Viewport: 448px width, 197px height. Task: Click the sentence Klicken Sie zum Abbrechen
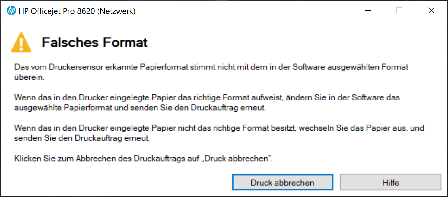coord(143,158)
